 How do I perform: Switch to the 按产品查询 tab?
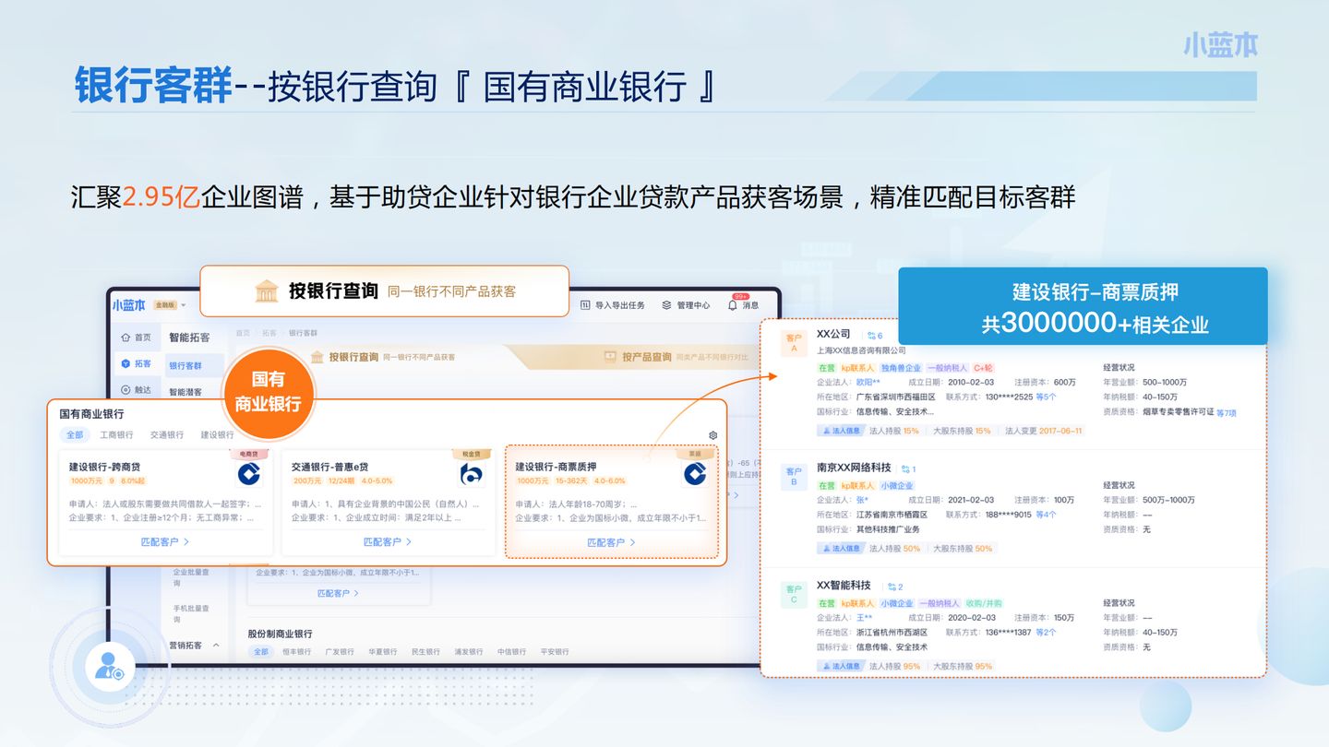pyautogui.click(x=647, y=357)
